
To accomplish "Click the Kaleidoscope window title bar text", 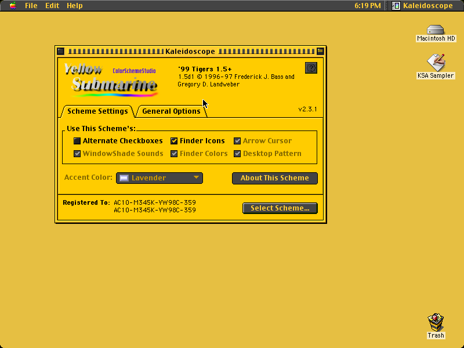I will [x=190, y=52].
